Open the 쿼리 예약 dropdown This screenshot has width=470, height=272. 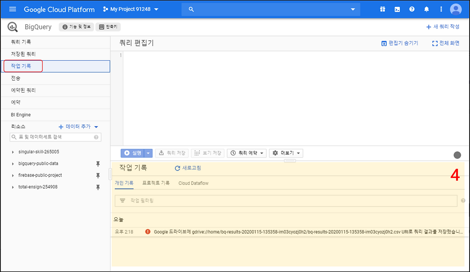tap(247, 153)
